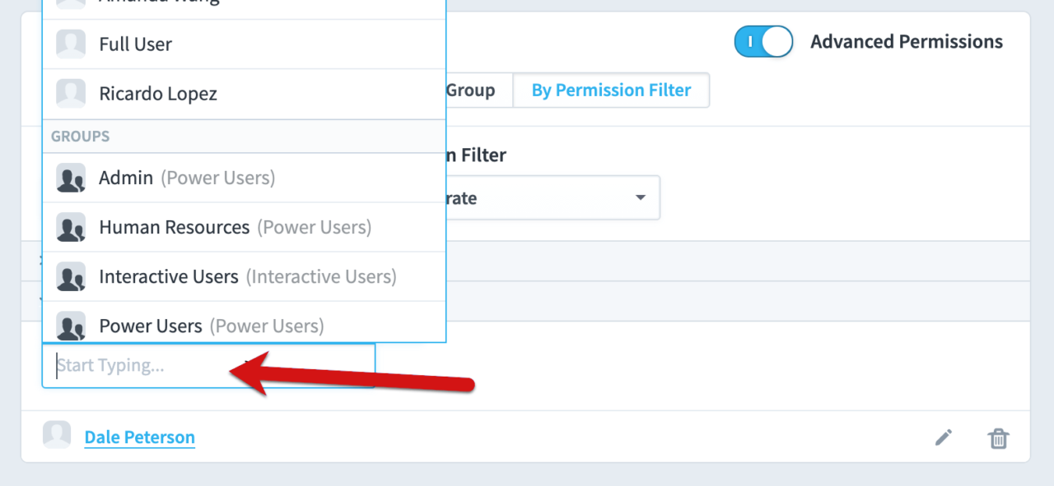1054x486 pixels.
Task: Switch to the By Permission Filter tab
Action: point(611,90)
